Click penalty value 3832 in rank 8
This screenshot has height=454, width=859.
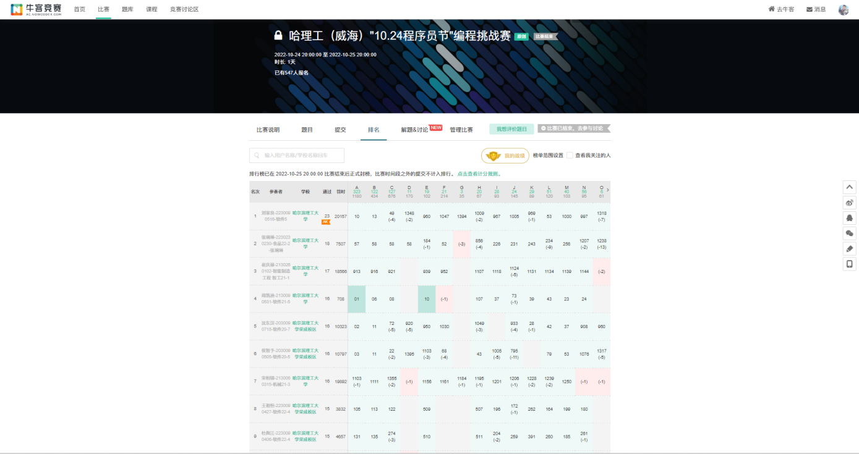(x=341, y=409)
